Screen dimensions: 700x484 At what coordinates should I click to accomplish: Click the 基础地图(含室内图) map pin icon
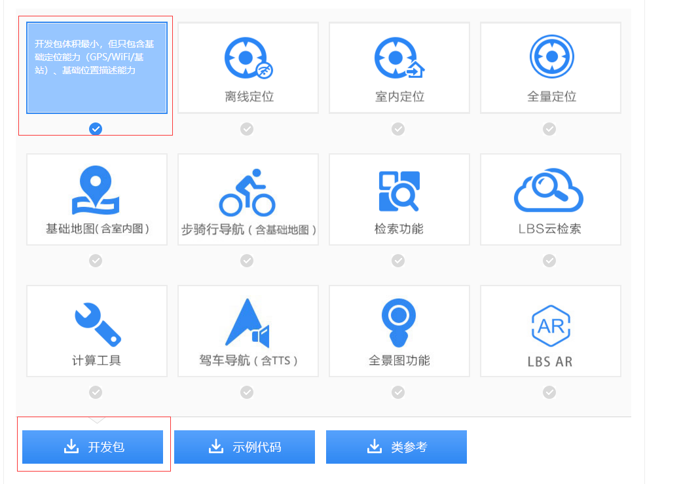tap(96, 190)
